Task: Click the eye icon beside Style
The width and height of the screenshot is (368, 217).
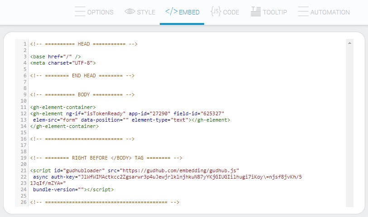Action: coord(129,12)
